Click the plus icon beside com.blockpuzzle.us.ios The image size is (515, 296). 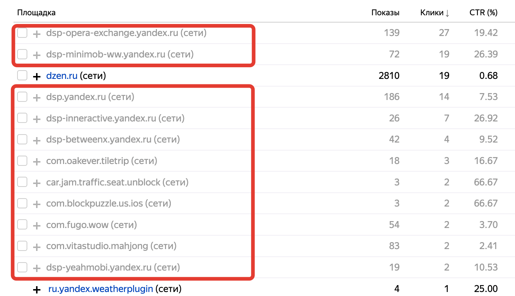pyautogui.click(x=36, y=204)
